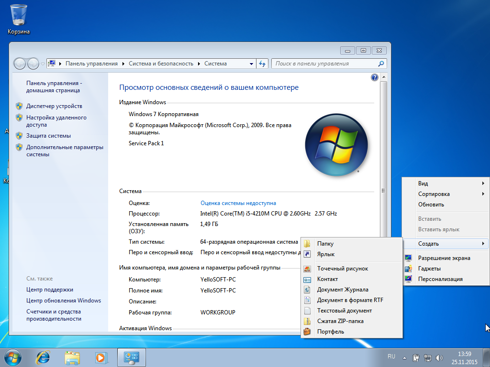
Task: Expand arrow after Система и безопасность breadcrumb
Action: (199, 64)
